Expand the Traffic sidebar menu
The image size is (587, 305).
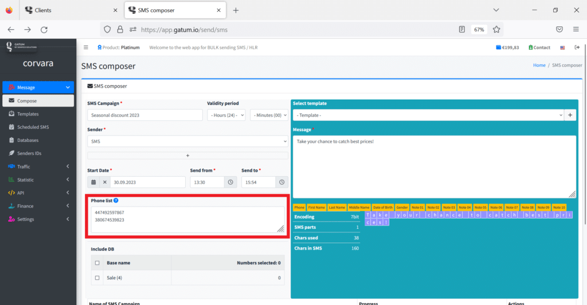click(38, 167)
